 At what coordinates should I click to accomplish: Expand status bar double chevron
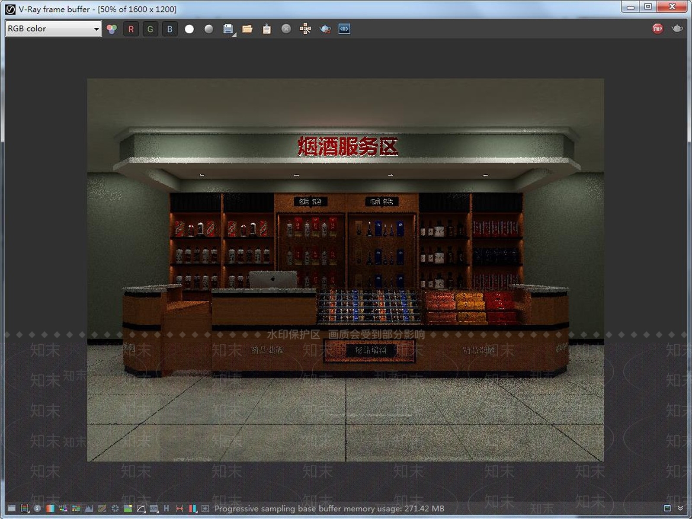(x=680, y=508)
